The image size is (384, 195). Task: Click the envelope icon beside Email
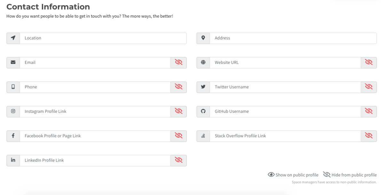[x=13, y=63]
